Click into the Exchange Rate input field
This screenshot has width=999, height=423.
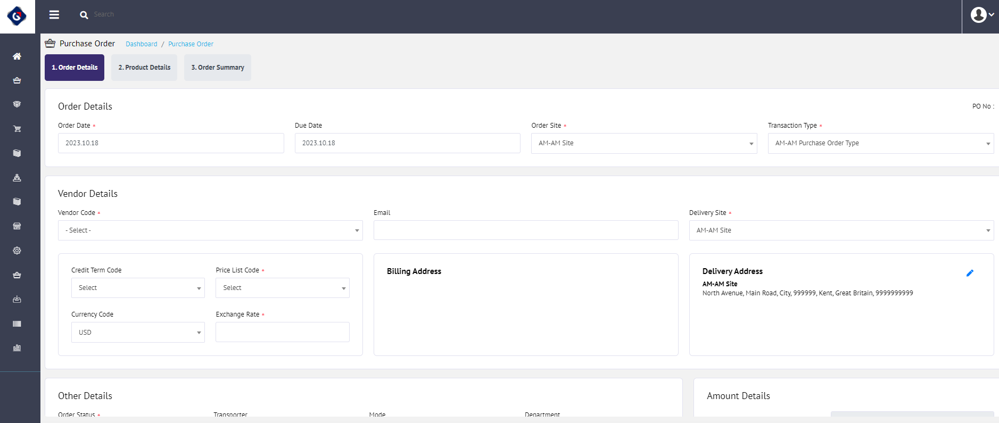click(282, 332)
